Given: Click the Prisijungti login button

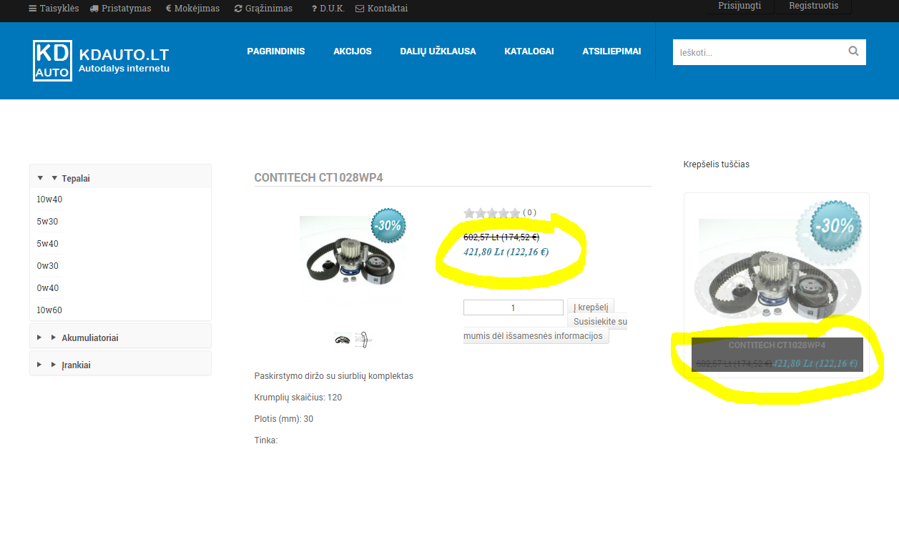Looking at the screenshot, I should click(x=740, y=6).
